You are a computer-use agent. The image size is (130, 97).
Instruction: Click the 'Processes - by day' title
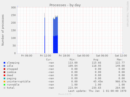coord(65,5)
